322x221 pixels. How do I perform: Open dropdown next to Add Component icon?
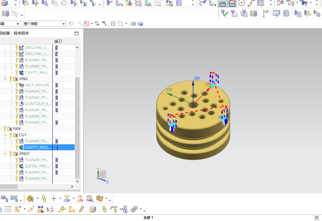tap(25, 209)
